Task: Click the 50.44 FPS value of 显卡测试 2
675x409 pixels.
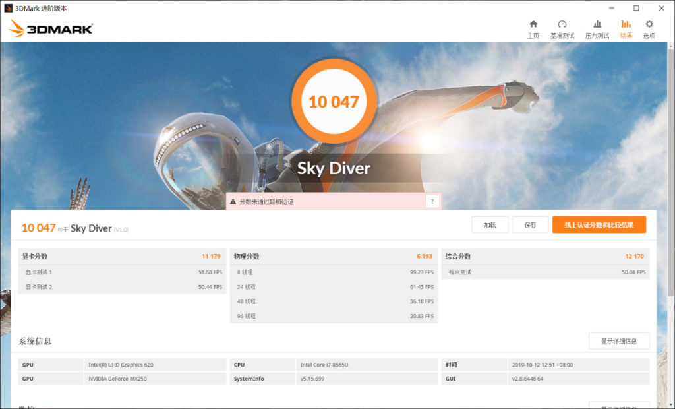Action: pos(210,286)
